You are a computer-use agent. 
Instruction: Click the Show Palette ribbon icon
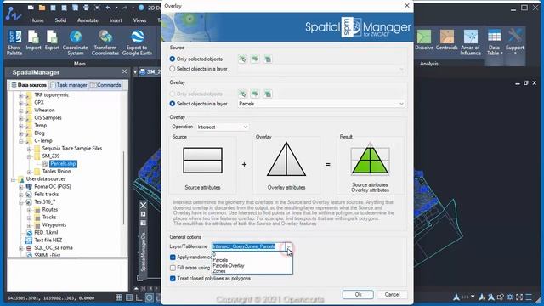14,42
